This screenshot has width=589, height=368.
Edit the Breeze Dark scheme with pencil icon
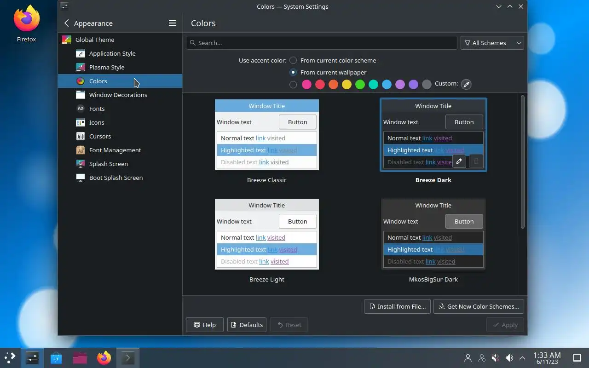(x=459, y=161)
